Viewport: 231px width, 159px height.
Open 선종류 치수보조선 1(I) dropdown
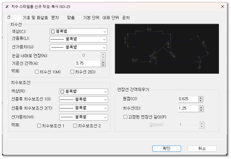[x=83, y=100]
